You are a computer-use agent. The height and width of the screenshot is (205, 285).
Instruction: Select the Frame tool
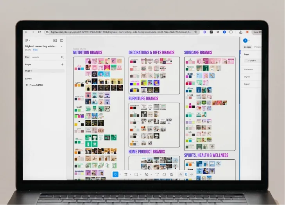point(126,175)
